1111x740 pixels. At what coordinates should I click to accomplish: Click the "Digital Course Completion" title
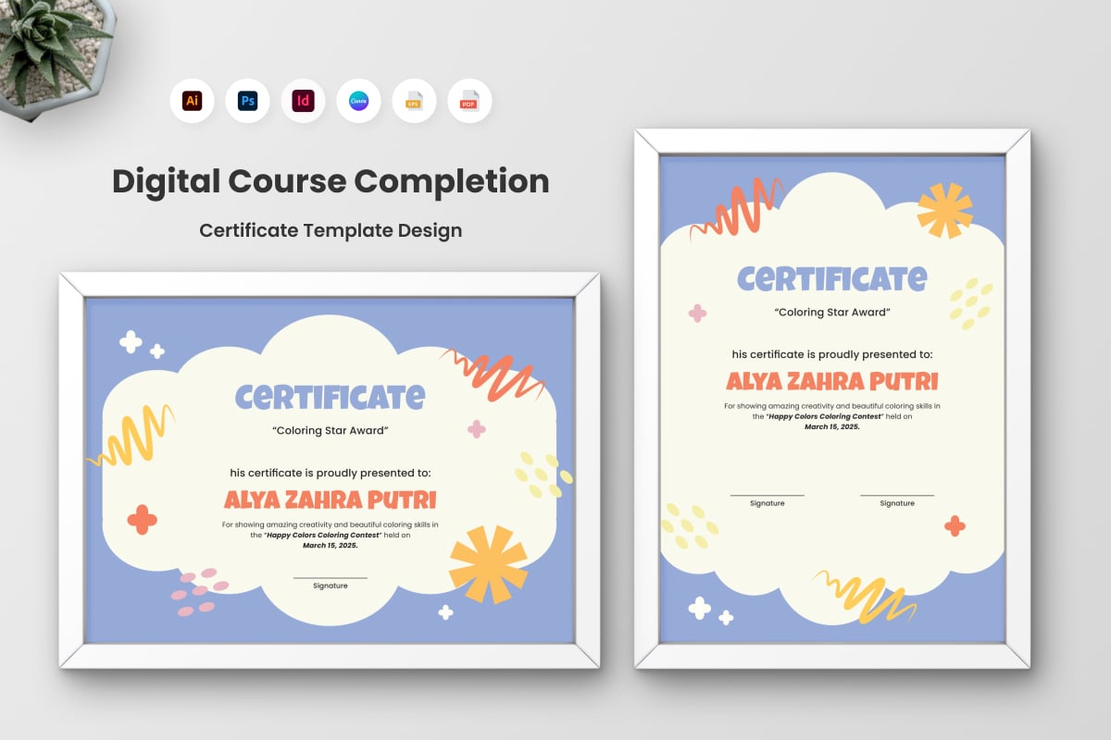(331, 181)
